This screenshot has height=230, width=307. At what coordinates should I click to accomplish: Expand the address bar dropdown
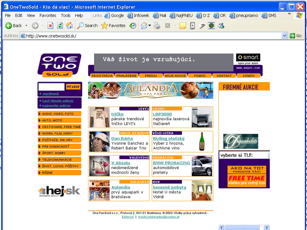pos(285,36)
